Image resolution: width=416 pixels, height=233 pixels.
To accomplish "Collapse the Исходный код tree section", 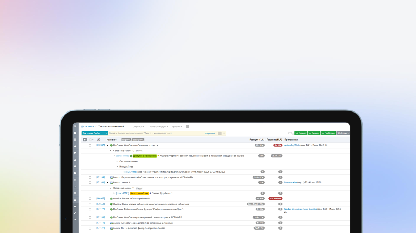I will pyautogui.click(x=117, y=167).
